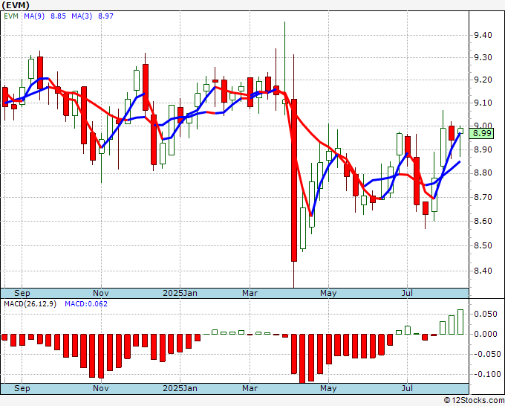Click May on the price chart time axis
Image resolution: width=505 pixels, height=406 pixels.
pyautogui.click(x=328, y=293)
